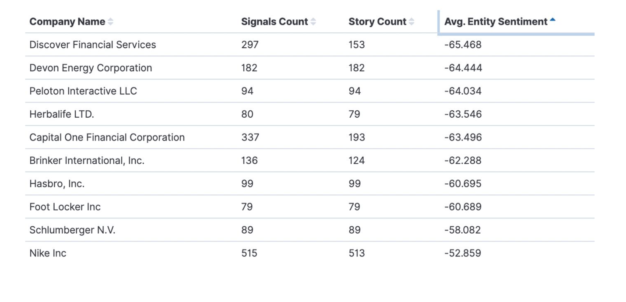Select the Story Count column header
This screenshot has height=302, width=626.
click(377, 21)
